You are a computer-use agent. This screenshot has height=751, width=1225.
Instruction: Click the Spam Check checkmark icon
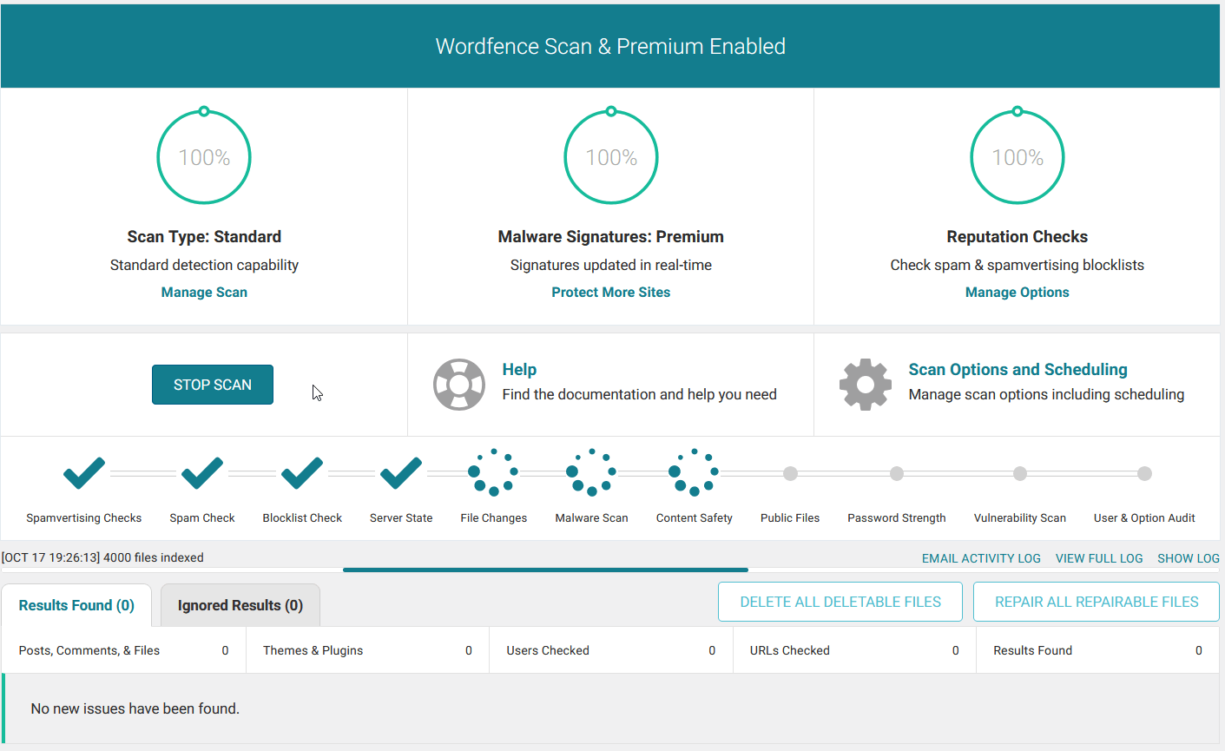[x=201, y=472]
